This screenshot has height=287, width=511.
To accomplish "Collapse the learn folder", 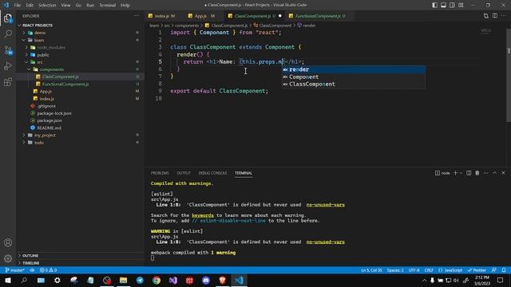I will click(x=80, y=40).
